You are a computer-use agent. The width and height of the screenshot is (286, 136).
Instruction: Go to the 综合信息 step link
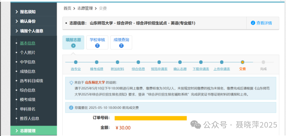tap(138, 69)
